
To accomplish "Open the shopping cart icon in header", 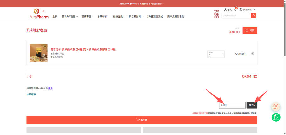I will (x=235, y=9).
